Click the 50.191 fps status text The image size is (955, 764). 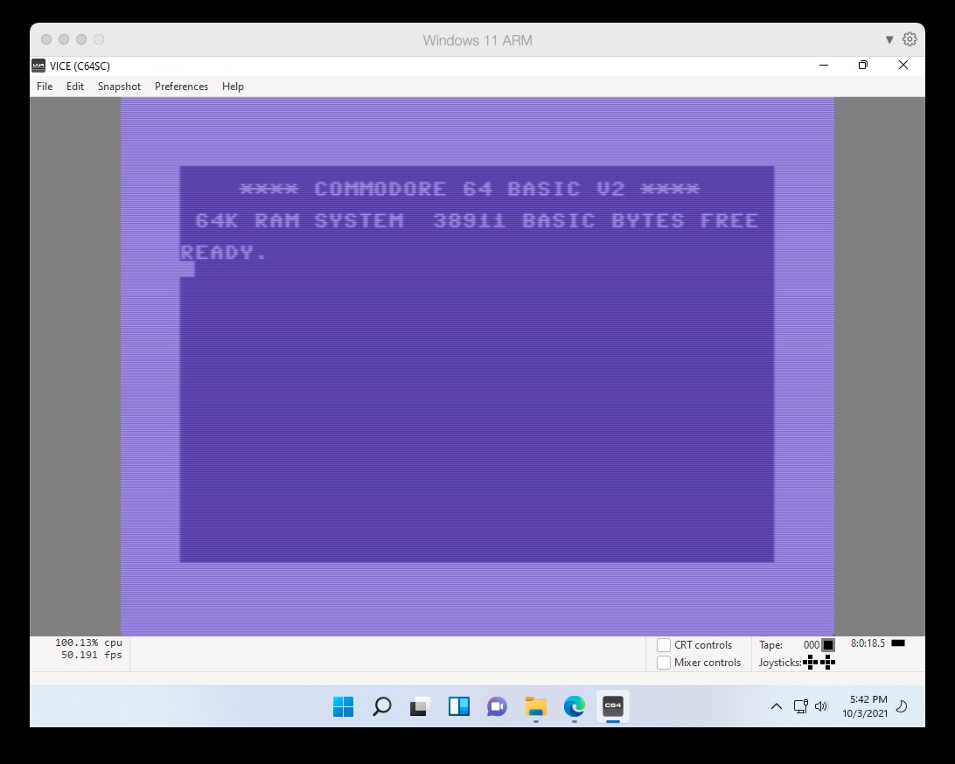click(91, 655)
